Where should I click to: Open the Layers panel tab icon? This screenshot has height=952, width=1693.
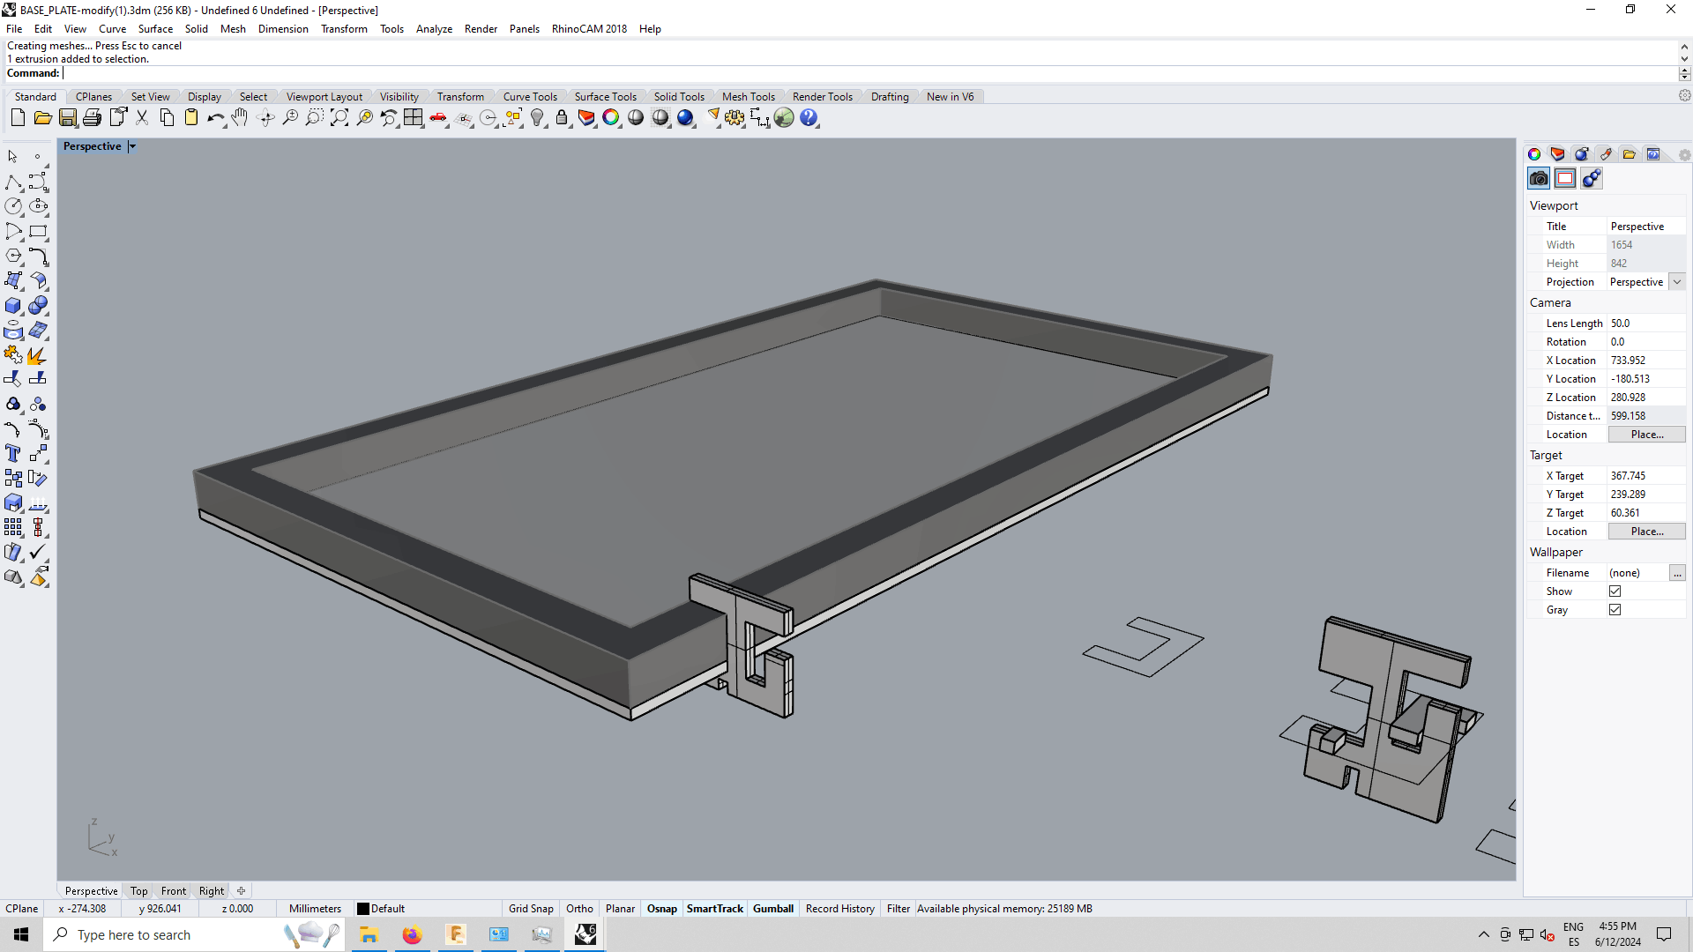click(1558, 154)
